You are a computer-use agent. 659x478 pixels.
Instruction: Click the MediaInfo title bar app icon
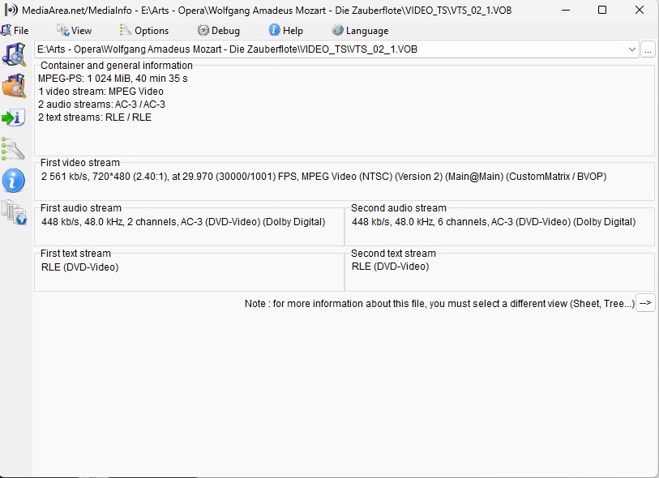tap(11, 10)
